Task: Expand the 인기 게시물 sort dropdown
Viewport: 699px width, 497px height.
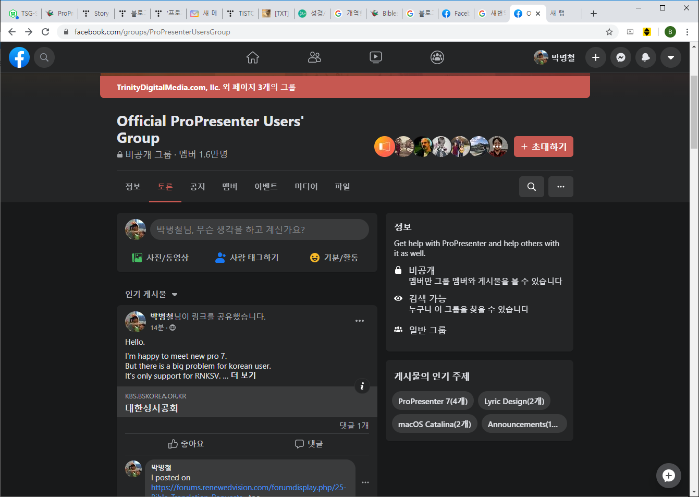Action: click(151, 294)
